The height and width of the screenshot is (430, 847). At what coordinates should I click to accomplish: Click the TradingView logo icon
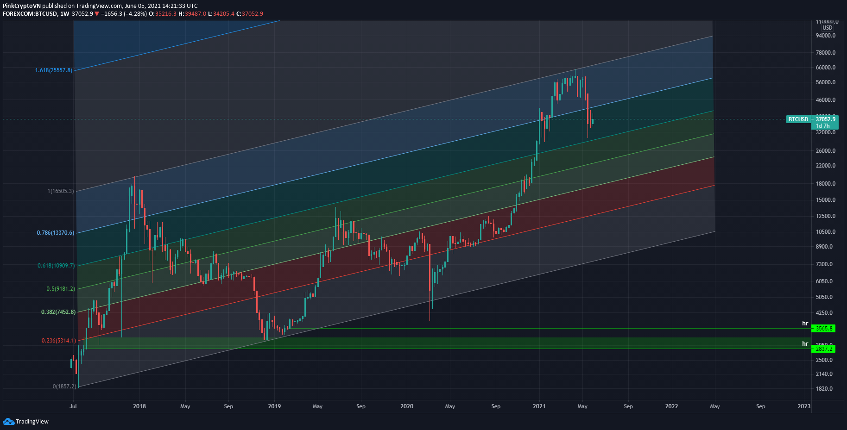coord(8,421)
